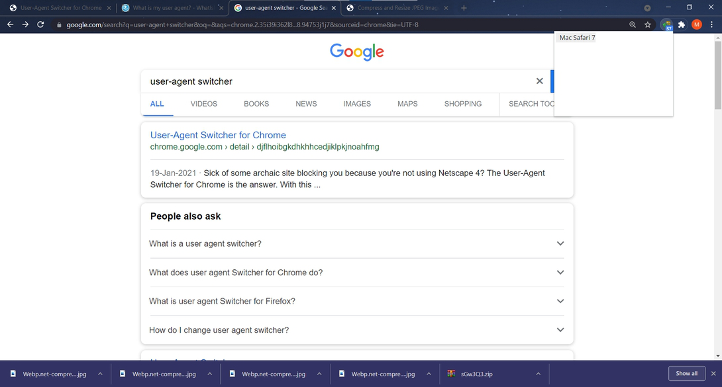Open SEARCH TOOLS options

coord(531,104)
